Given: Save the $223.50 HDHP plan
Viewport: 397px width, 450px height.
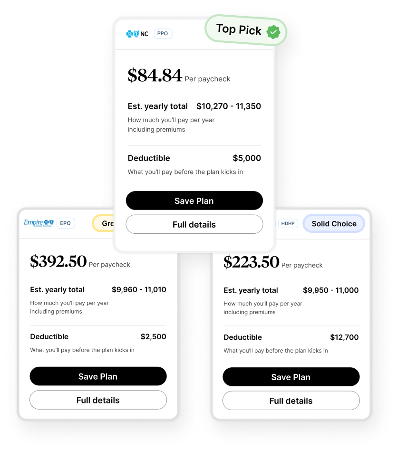Looking at the screenshot, I should (291, 377).
